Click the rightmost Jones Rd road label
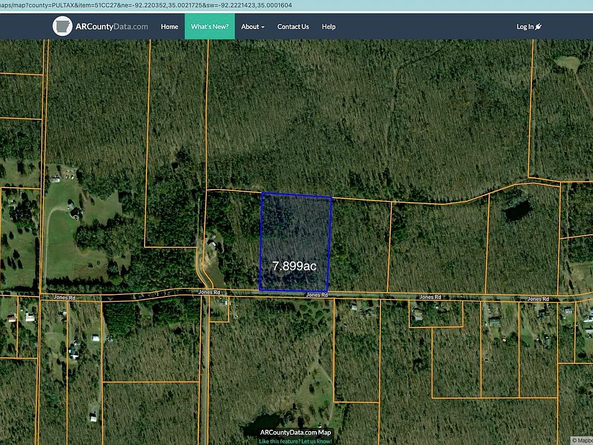 click(538, 299)
